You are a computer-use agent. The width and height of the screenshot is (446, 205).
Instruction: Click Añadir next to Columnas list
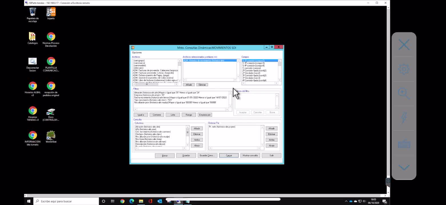[197, 128]
